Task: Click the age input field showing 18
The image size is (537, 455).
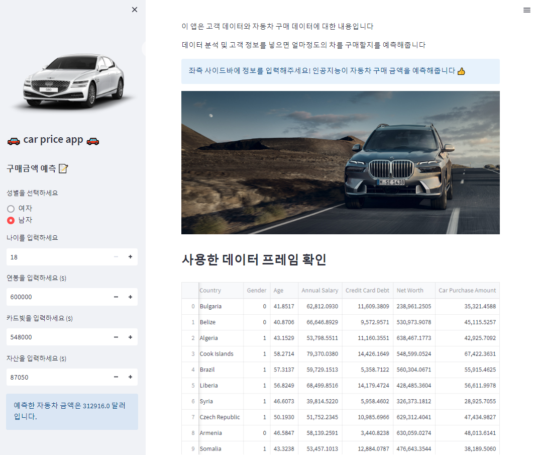Action: coord(55,257)
